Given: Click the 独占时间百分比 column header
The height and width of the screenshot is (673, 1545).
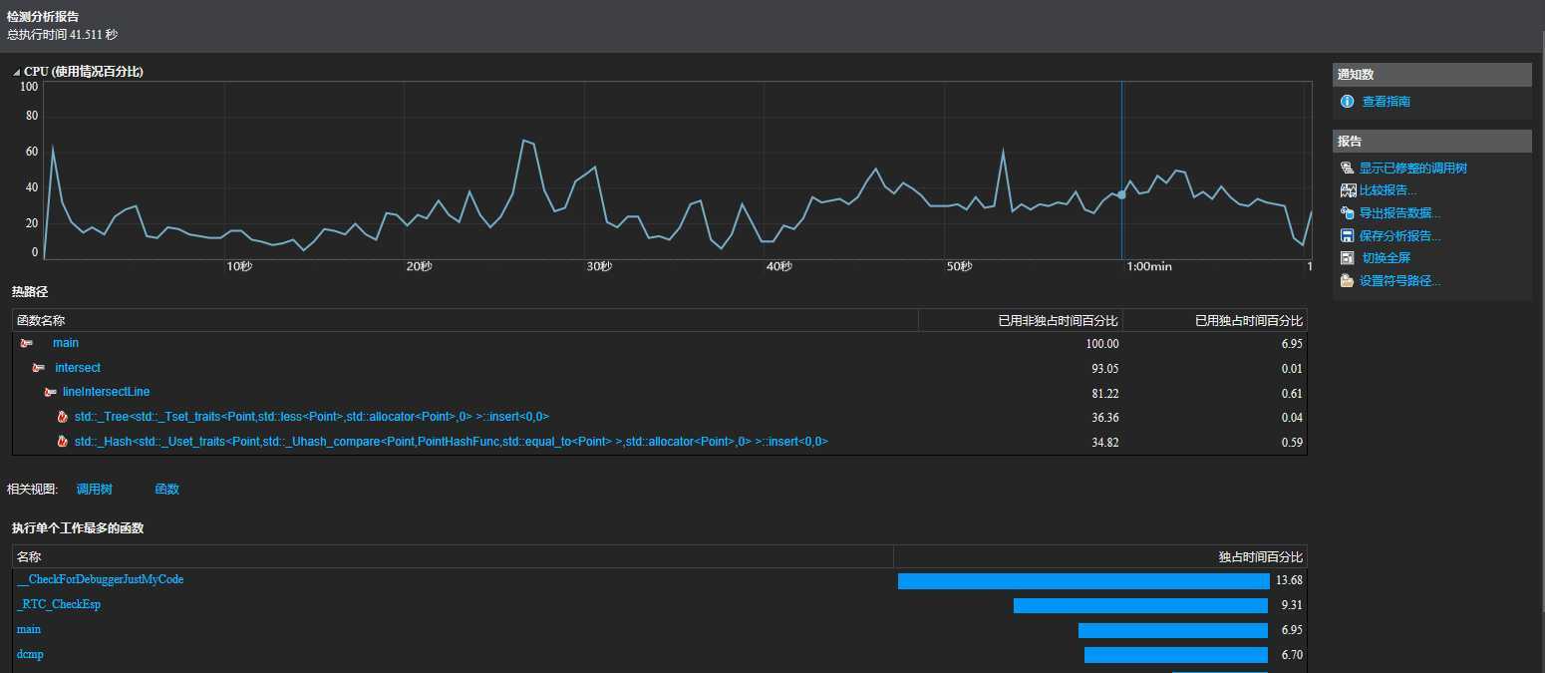Looking at the screenshot, I should [1100, 556].
